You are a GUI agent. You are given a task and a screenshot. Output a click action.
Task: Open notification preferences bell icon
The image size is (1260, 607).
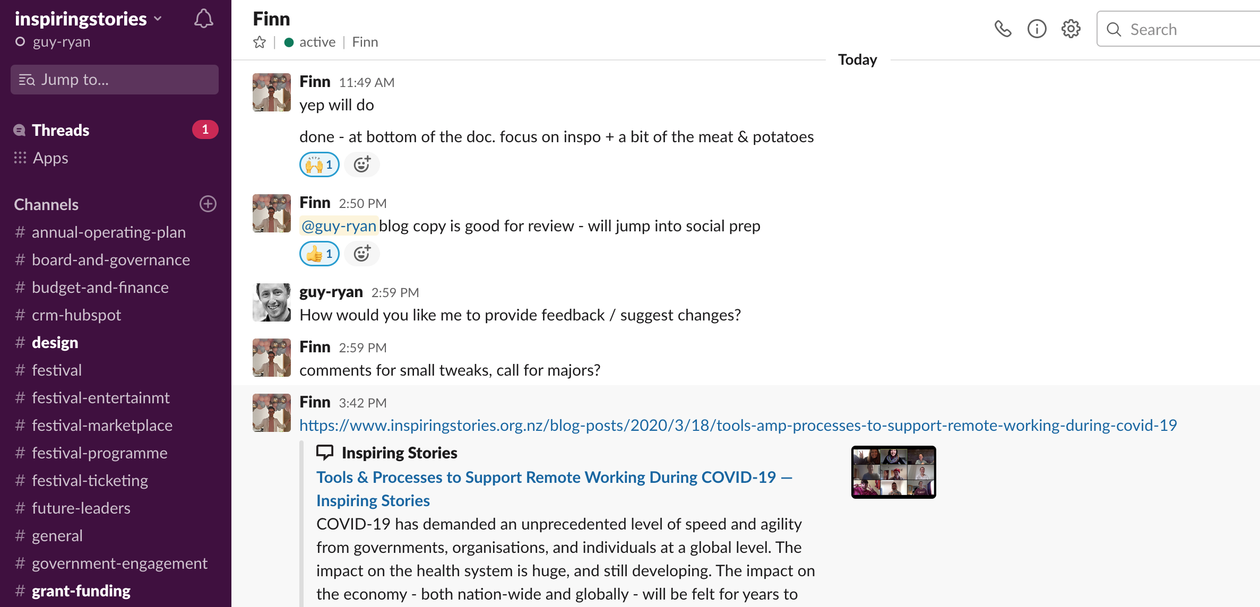[x=204, y=19]
